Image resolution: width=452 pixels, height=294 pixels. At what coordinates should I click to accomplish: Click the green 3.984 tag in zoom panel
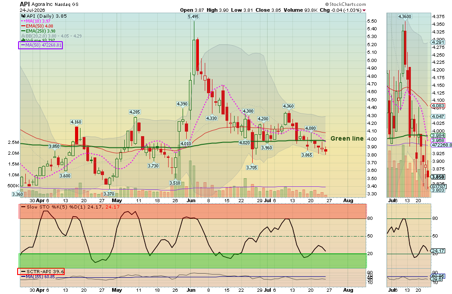(438, 135)
